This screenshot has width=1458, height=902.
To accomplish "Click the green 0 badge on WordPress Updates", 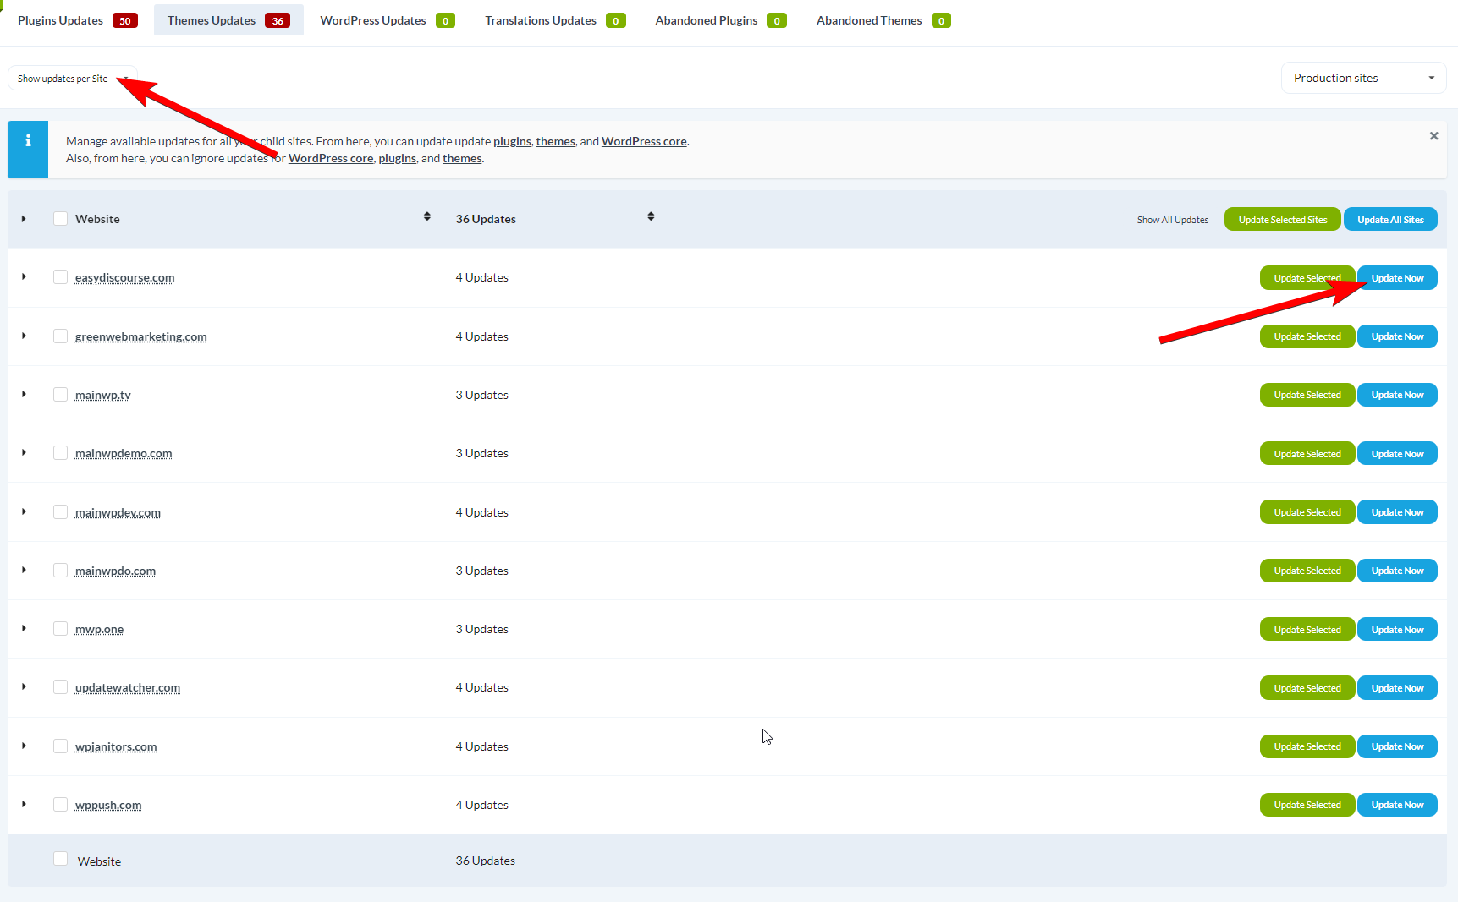I will pyautogui.click(x=445, y=19).
